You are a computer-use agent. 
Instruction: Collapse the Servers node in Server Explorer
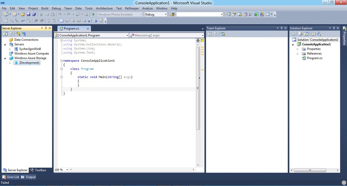pos(5,45)
